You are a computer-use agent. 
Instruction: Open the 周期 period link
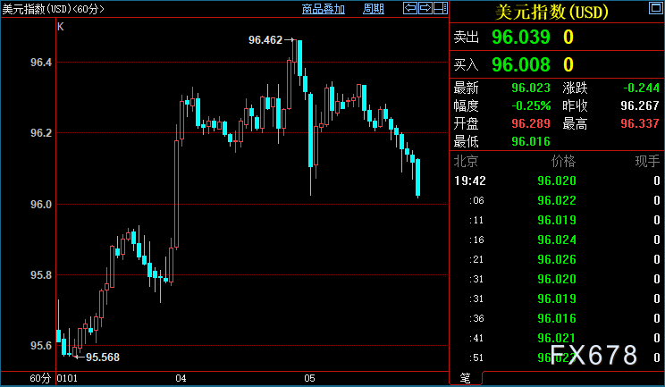pos(374,9)
